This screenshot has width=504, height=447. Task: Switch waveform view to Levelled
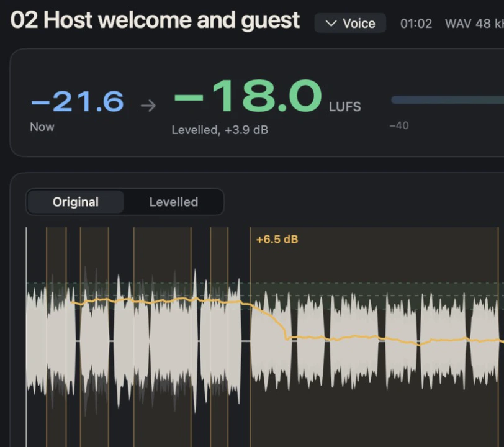(174, 202)
